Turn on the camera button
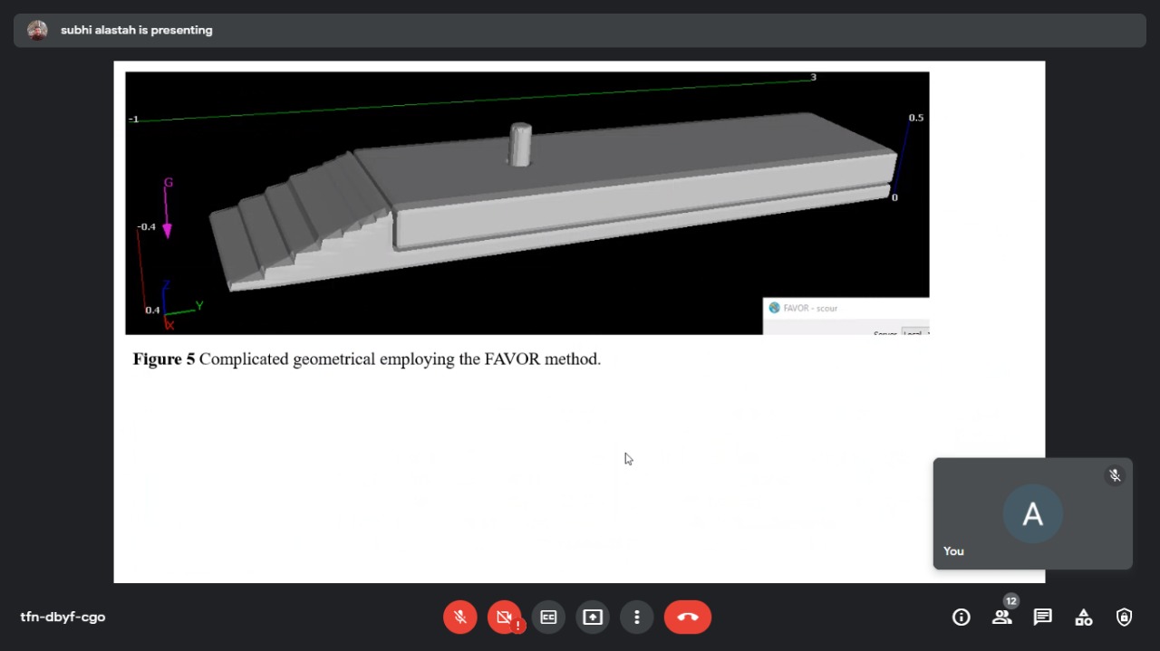The height and width of the screenshot is (651, 1160). point(505,617)
